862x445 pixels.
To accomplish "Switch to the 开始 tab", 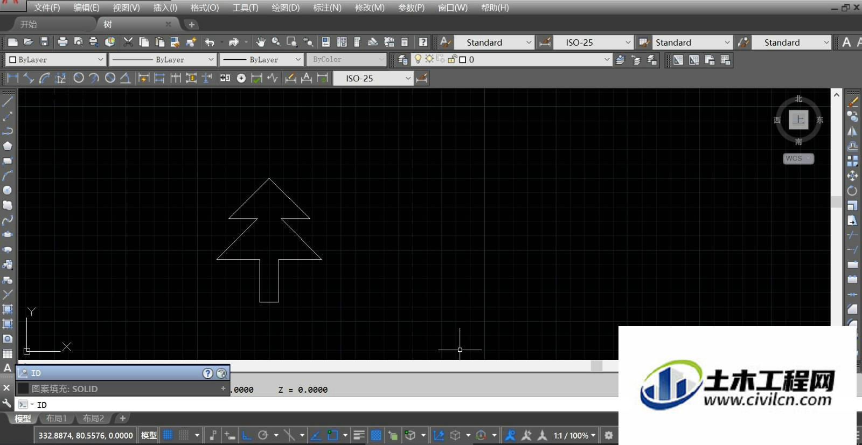I will tap(29, 24).
